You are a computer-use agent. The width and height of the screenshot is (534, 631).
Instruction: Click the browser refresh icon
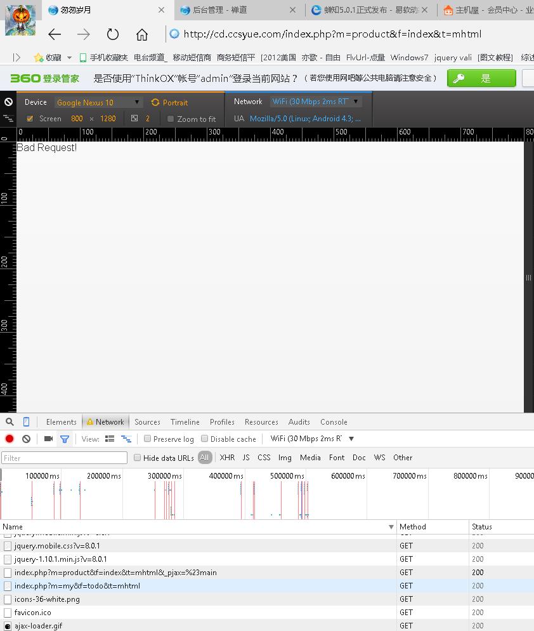[x=113, y=34]
